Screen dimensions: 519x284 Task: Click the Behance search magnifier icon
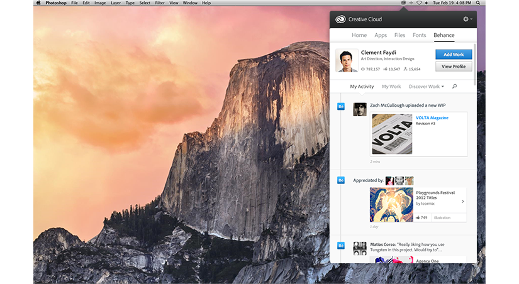(x=454, y=86)
